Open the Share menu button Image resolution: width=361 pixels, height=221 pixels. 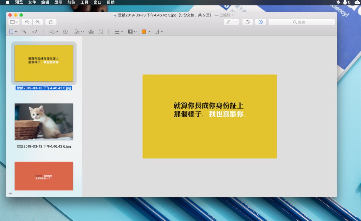point(51,22)
